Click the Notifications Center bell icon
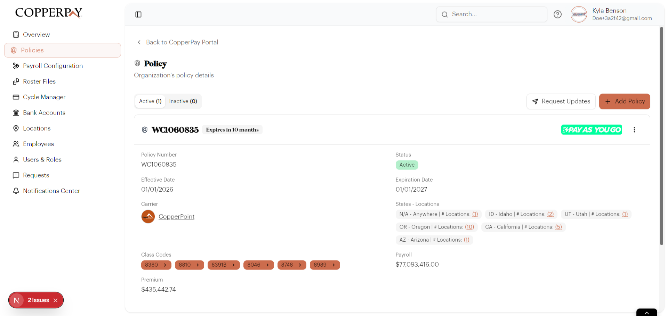667x316 pixels. pos(16,191)
